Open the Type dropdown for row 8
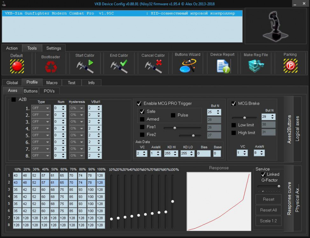Viewport: 310px width, 238px height. click(x=41, y=155)
